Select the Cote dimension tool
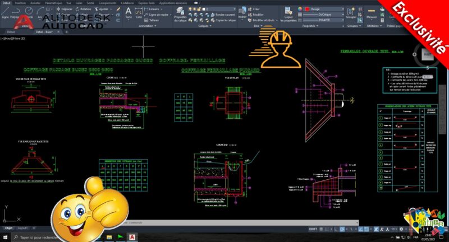 pyautogui.click(x=139, y=13)
